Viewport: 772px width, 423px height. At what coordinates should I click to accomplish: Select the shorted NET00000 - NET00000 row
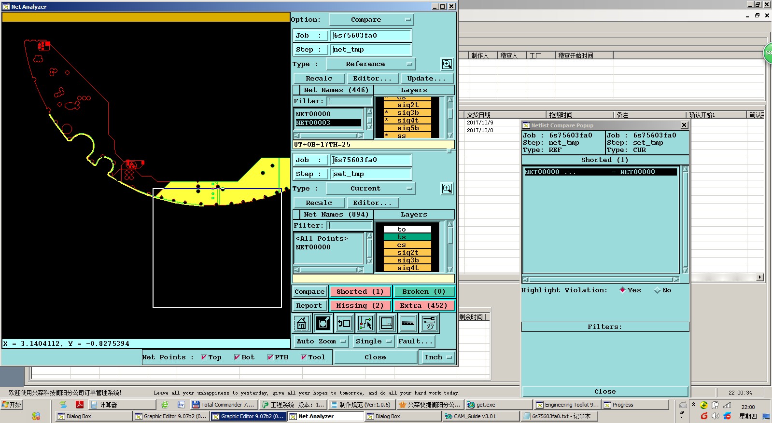600,172
